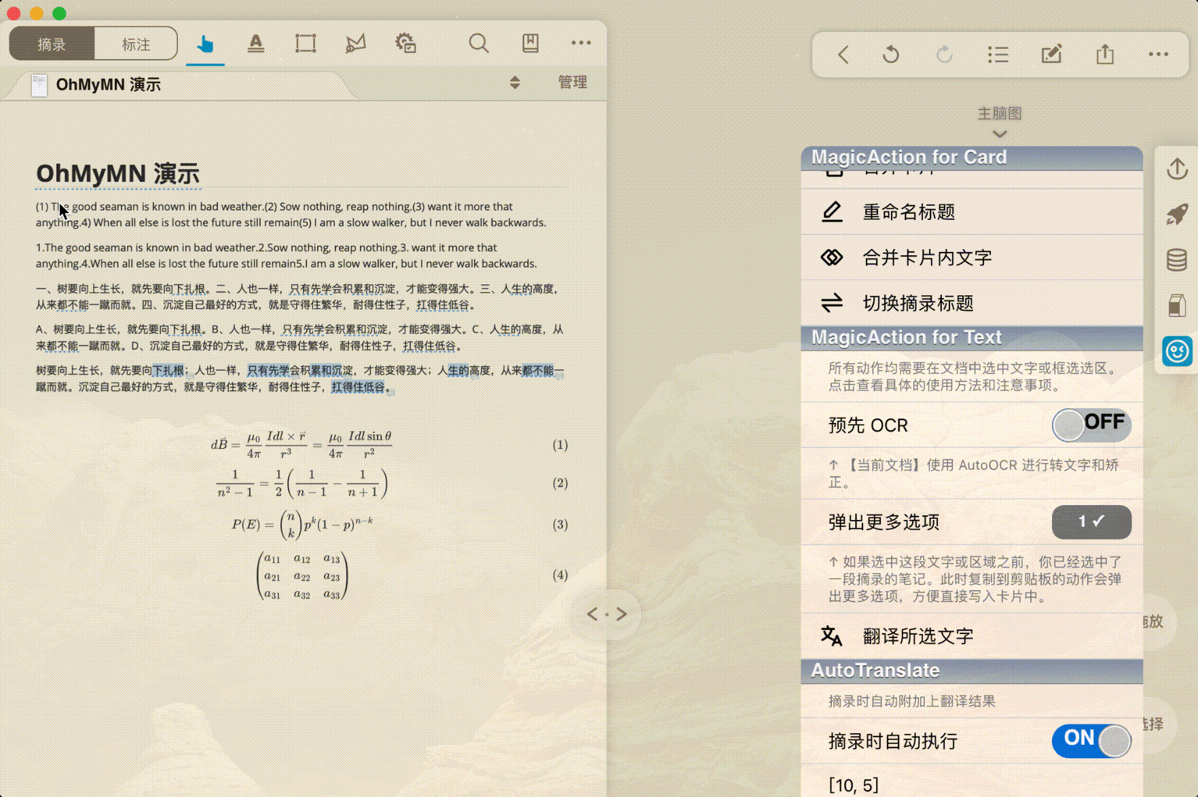The width and height of the screenshot is (1198, 797).
Task: Open the bookmark panel icon
Action: click(530, 44)
